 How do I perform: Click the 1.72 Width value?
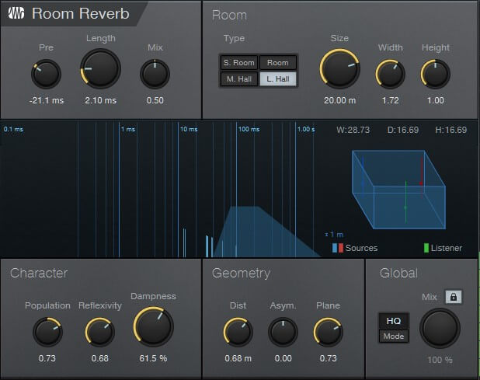[391, 100]
